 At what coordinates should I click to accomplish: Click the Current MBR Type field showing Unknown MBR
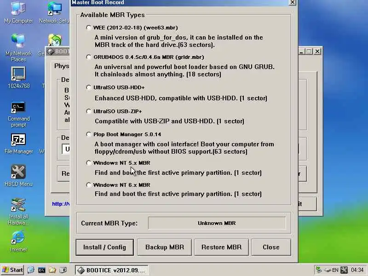[217, 223]
